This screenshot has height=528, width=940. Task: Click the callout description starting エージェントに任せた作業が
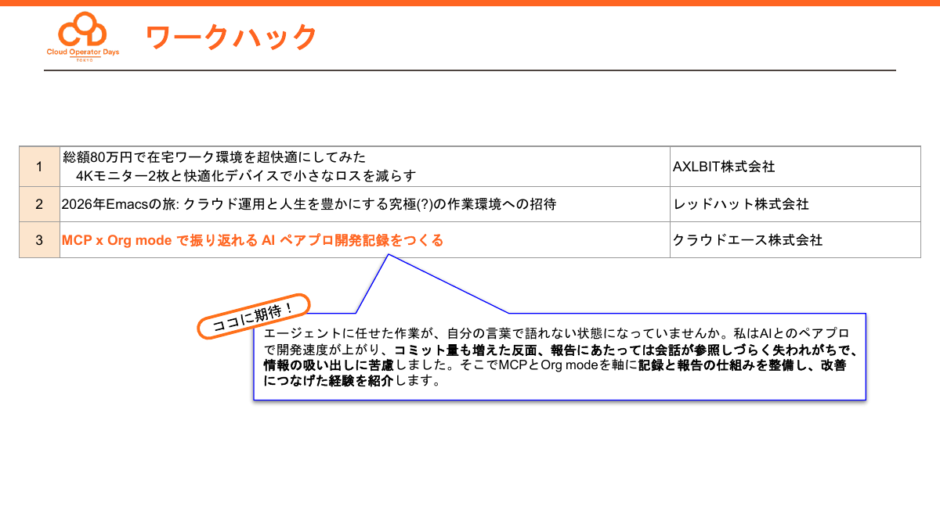point(559,357)
